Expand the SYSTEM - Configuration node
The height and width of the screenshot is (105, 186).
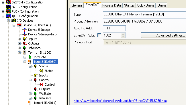(x=3, y=2)
